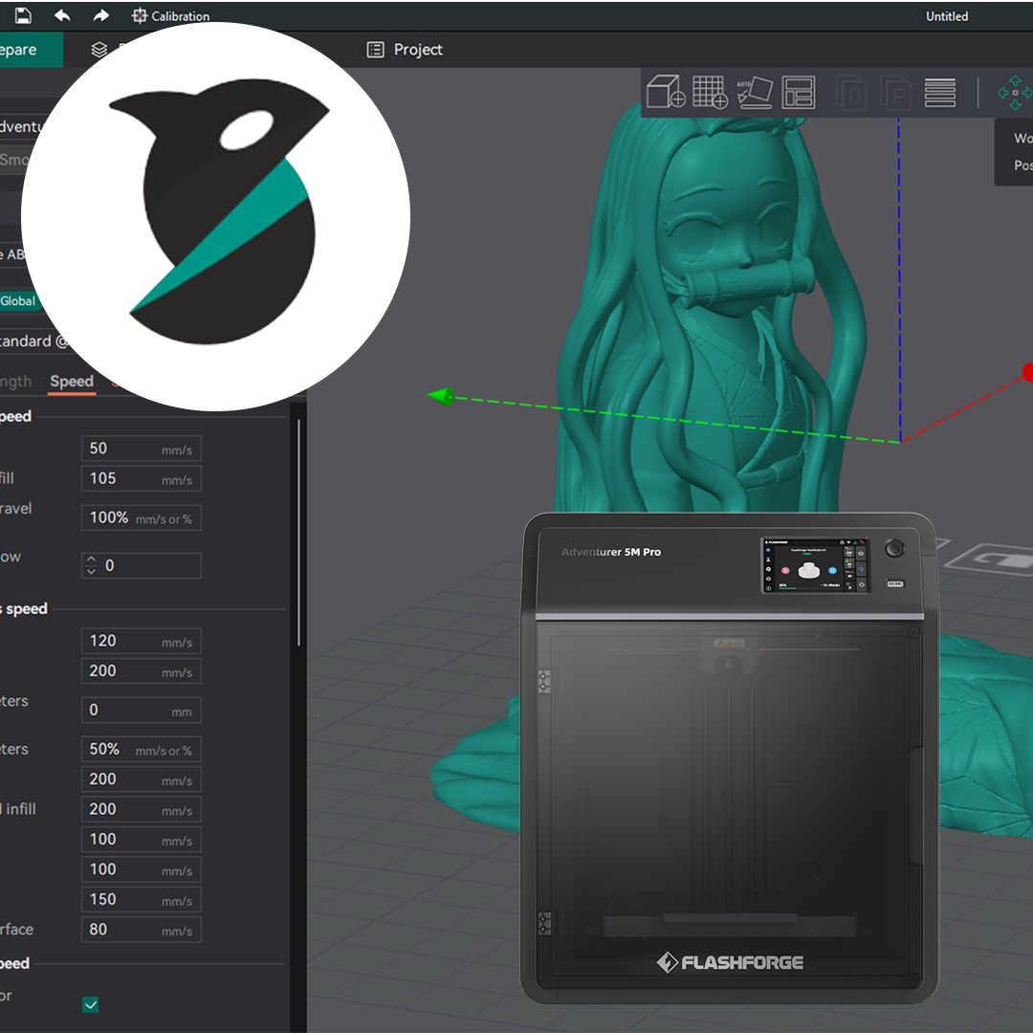Viewport: 1033px width, 1033px height.
Task: Click the 50% mm/s or % field
Action: point(141,750)
